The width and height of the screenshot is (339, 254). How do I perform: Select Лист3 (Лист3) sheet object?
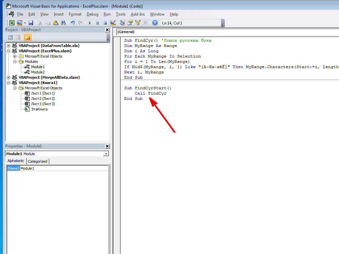pos(43,104)
